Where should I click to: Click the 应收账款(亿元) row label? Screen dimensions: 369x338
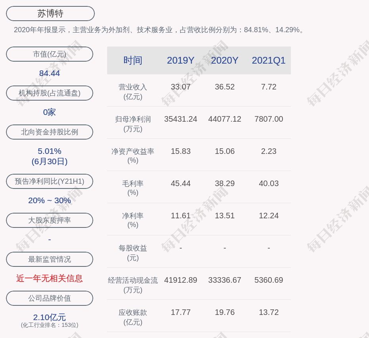pos(133,317)
